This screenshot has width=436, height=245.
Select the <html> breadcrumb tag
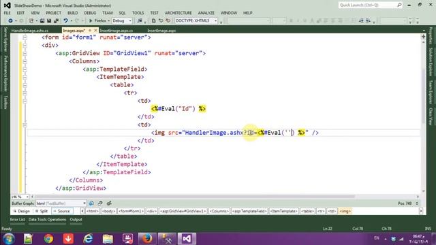[x=93, y=211]
